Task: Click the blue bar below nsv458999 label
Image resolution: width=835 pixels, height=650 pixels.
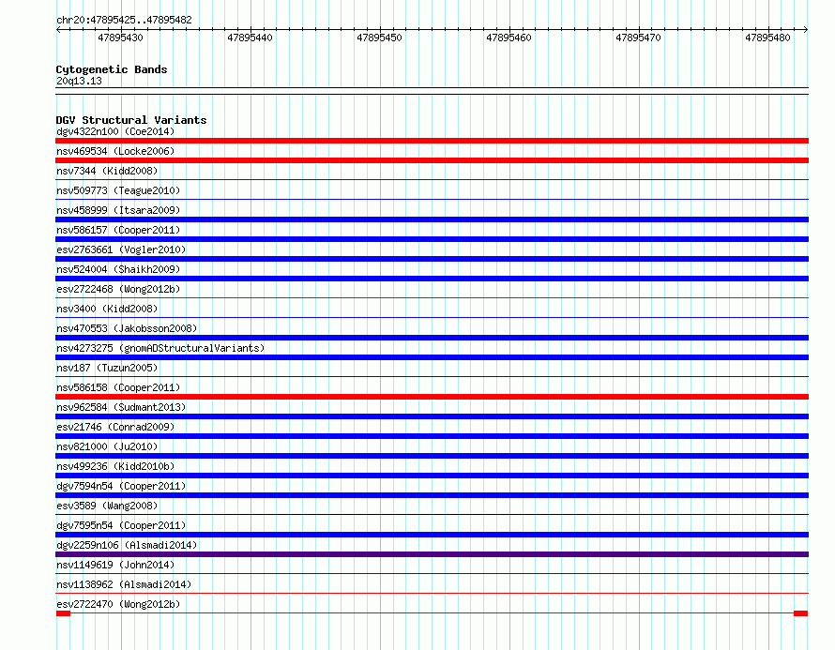Action: click(432, 219)
